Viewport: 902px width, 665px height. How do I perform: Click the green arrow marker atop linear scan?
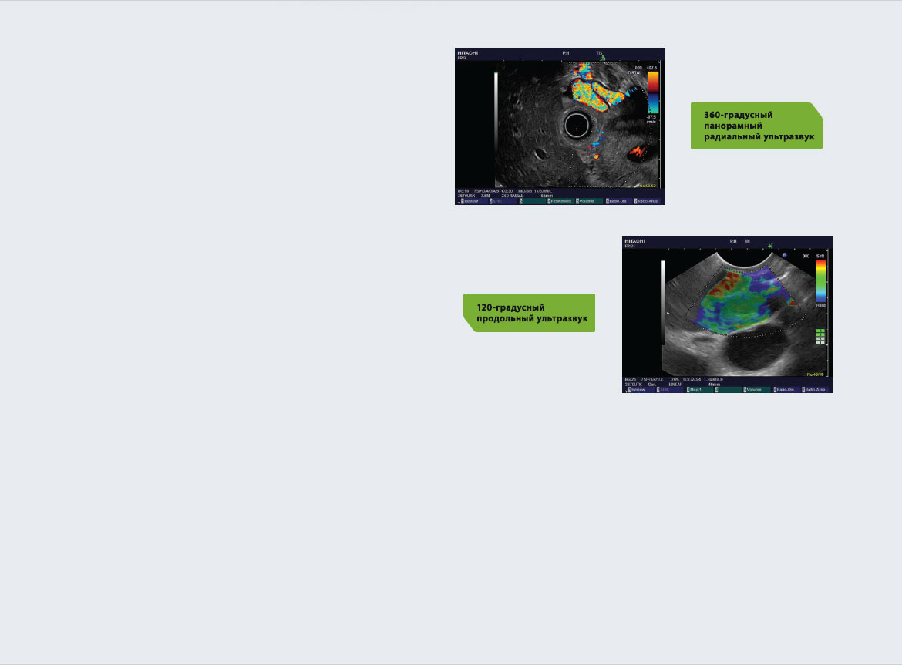pos(769,245)
